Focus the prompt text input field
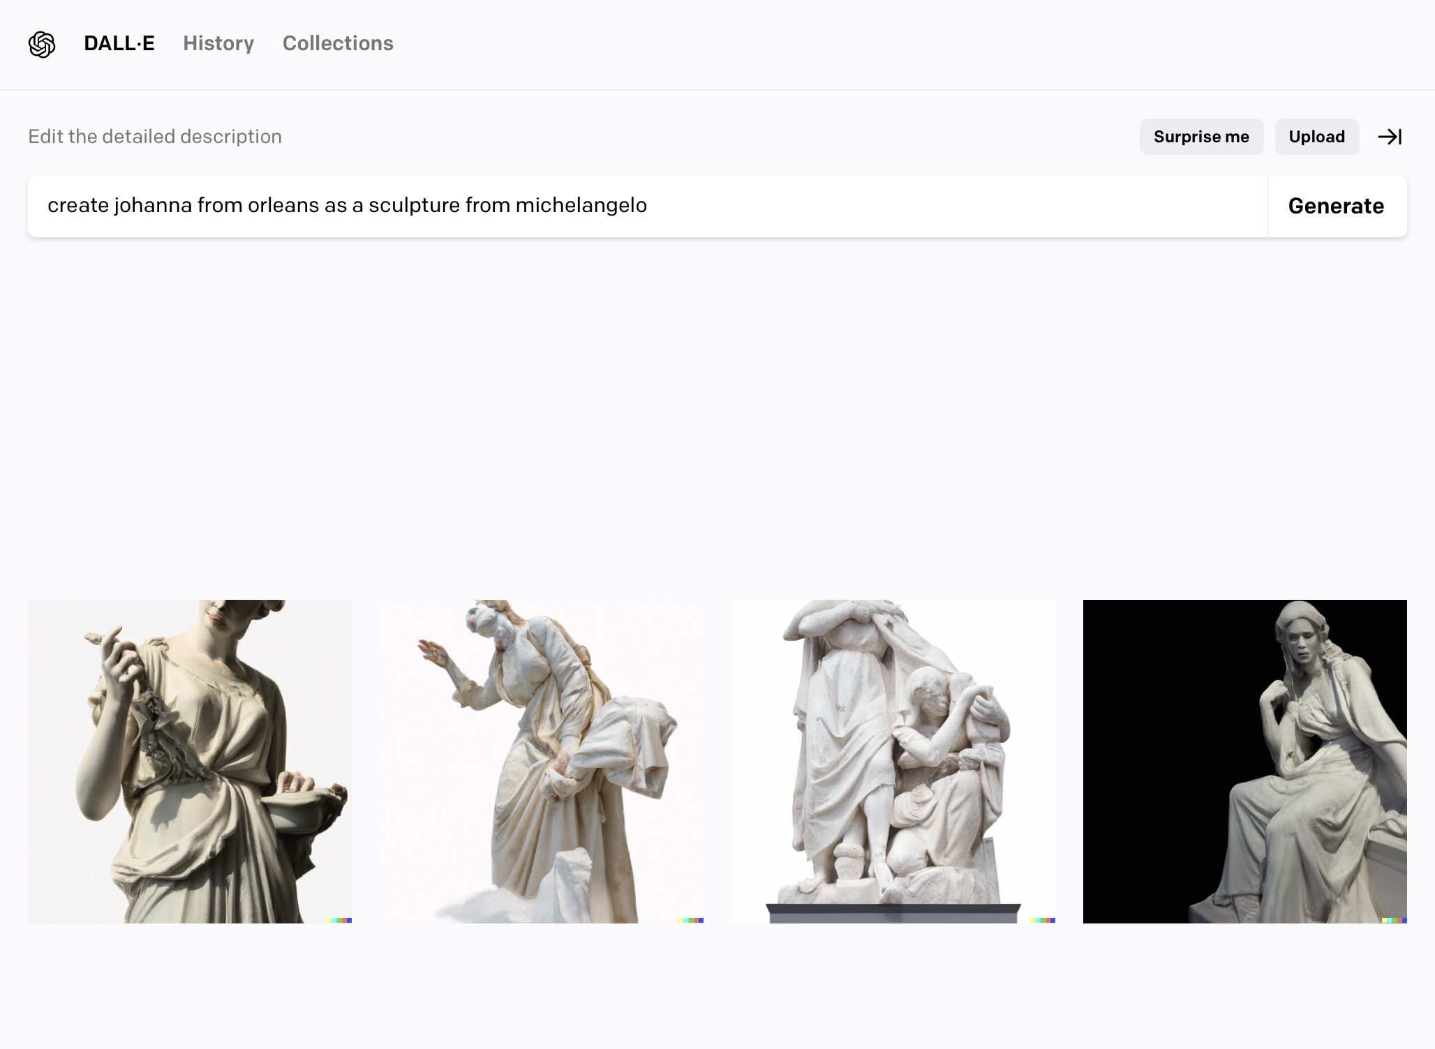Image resolution: width=1435 pixels, height=1049 pixels. (648, 206)
